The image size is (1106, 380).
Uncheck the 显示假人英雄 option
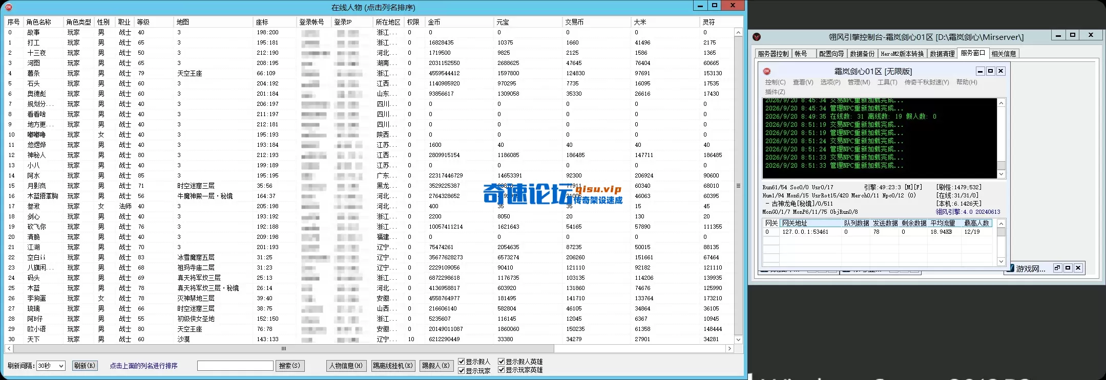[502, 362]
